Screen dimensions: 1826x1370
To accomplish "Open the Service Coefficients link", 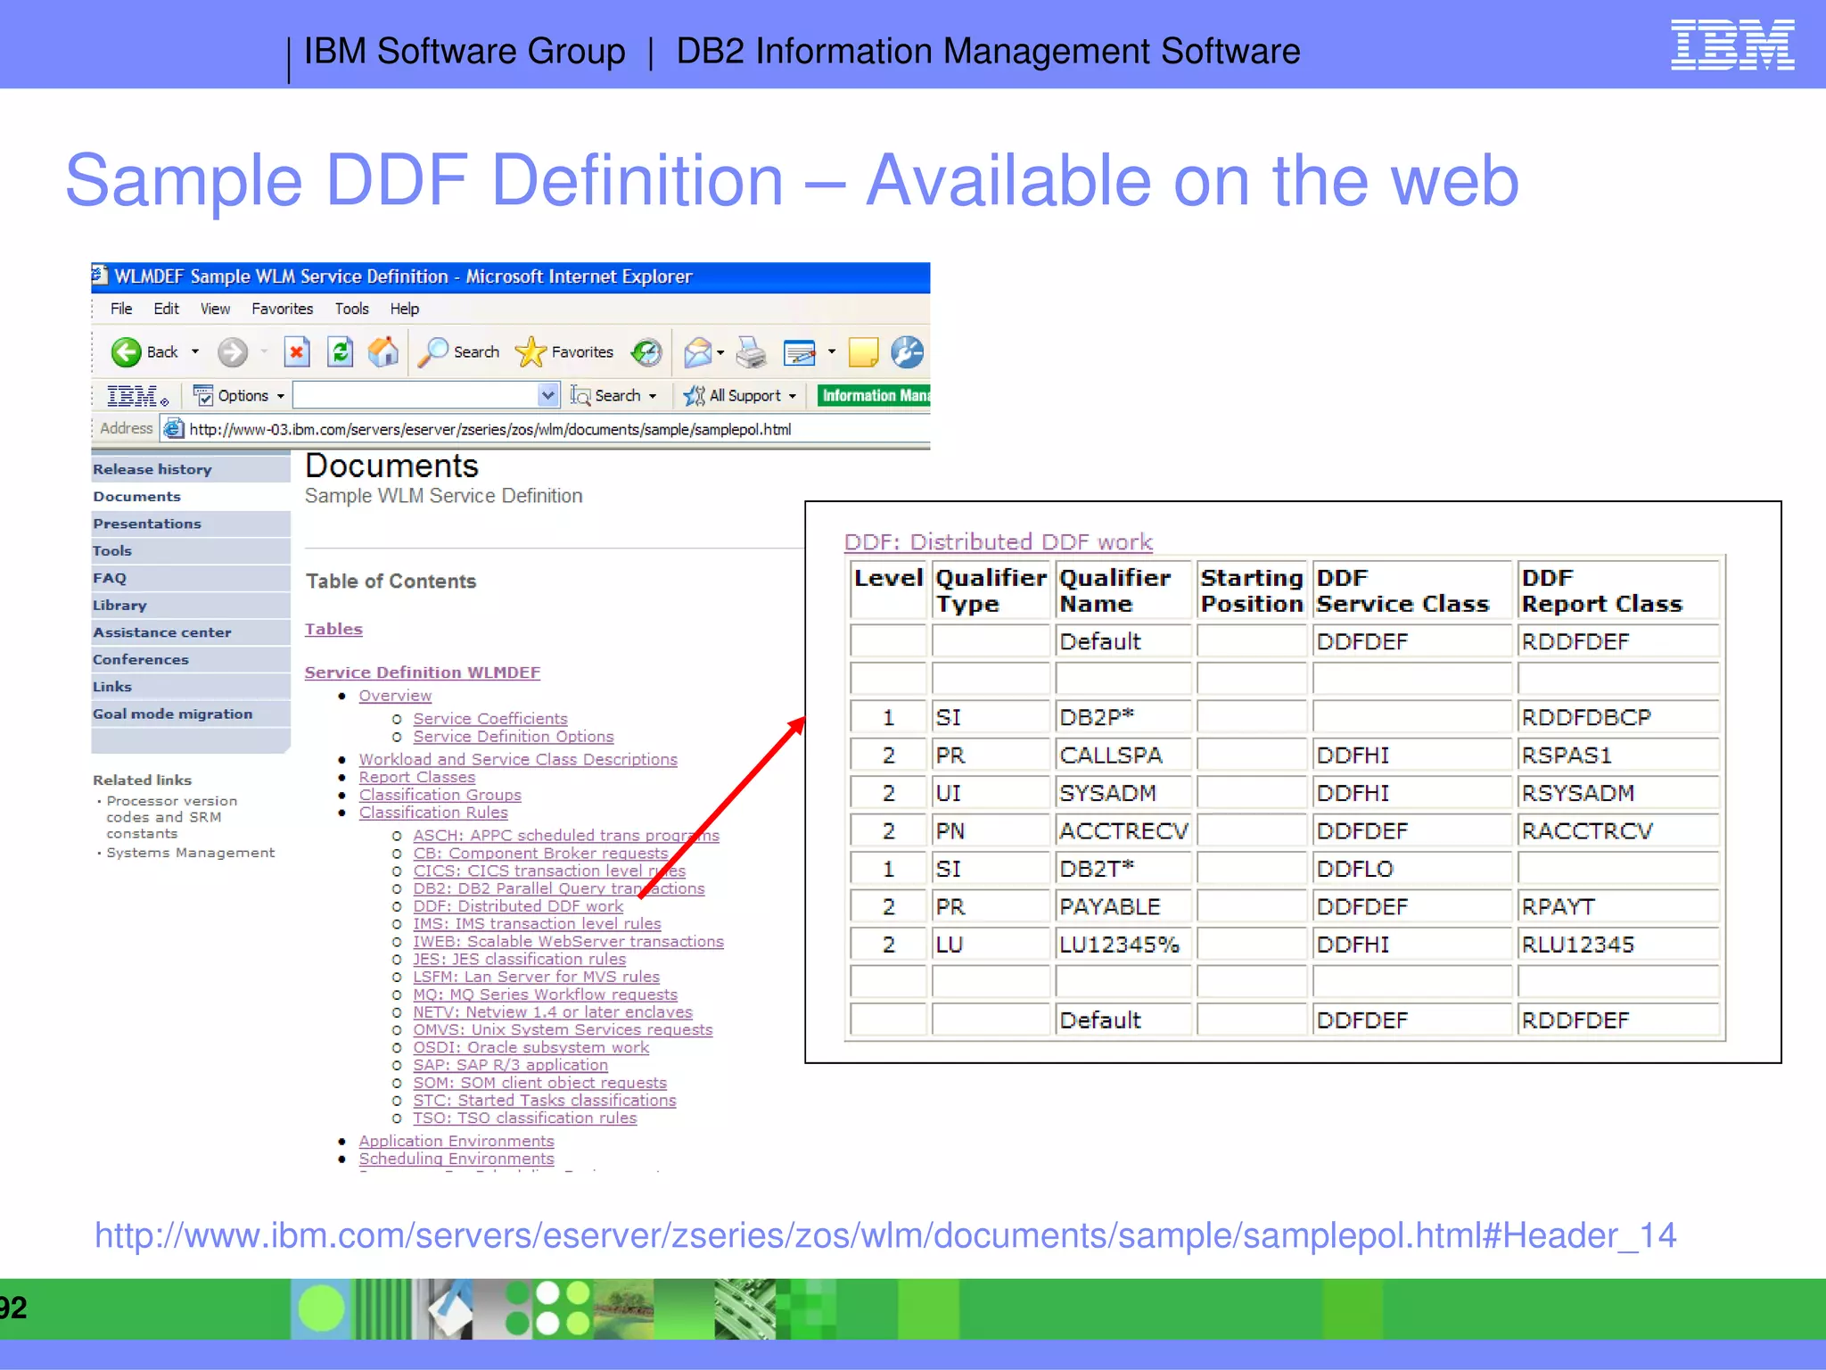I will (x=490, y=719).
